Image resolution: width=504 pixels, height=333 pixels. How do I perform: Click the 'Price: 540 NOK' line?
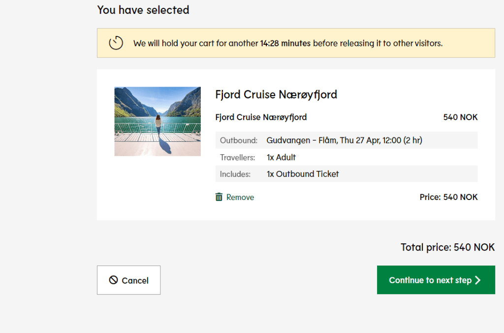click(x=448, y=197)
